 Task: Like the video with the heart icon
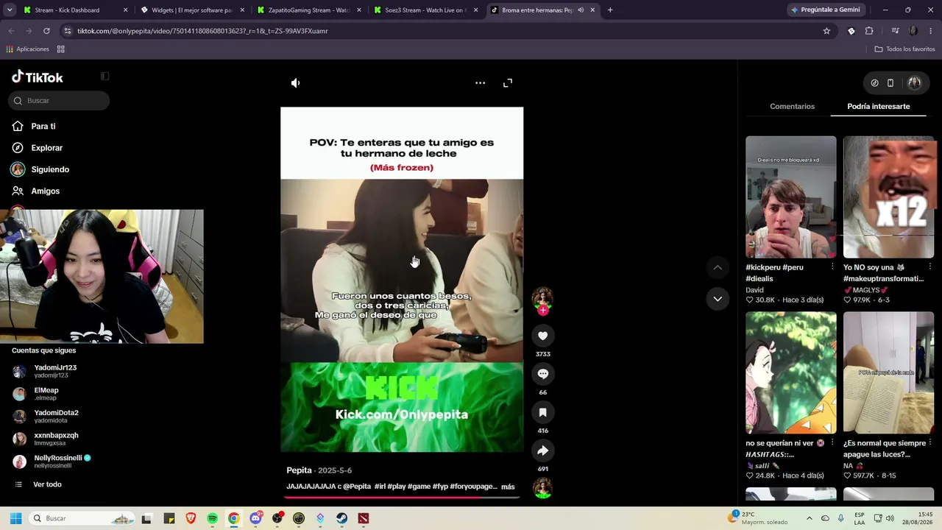pos(542,336)
